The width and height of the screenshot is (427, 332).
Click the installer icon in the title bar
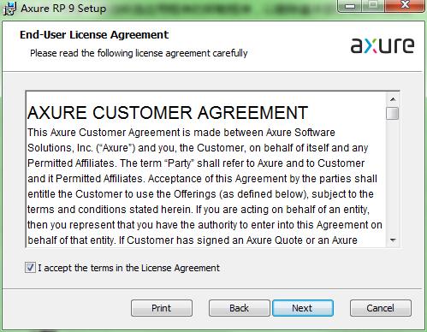pyautogui.click(x=9, y=9)
